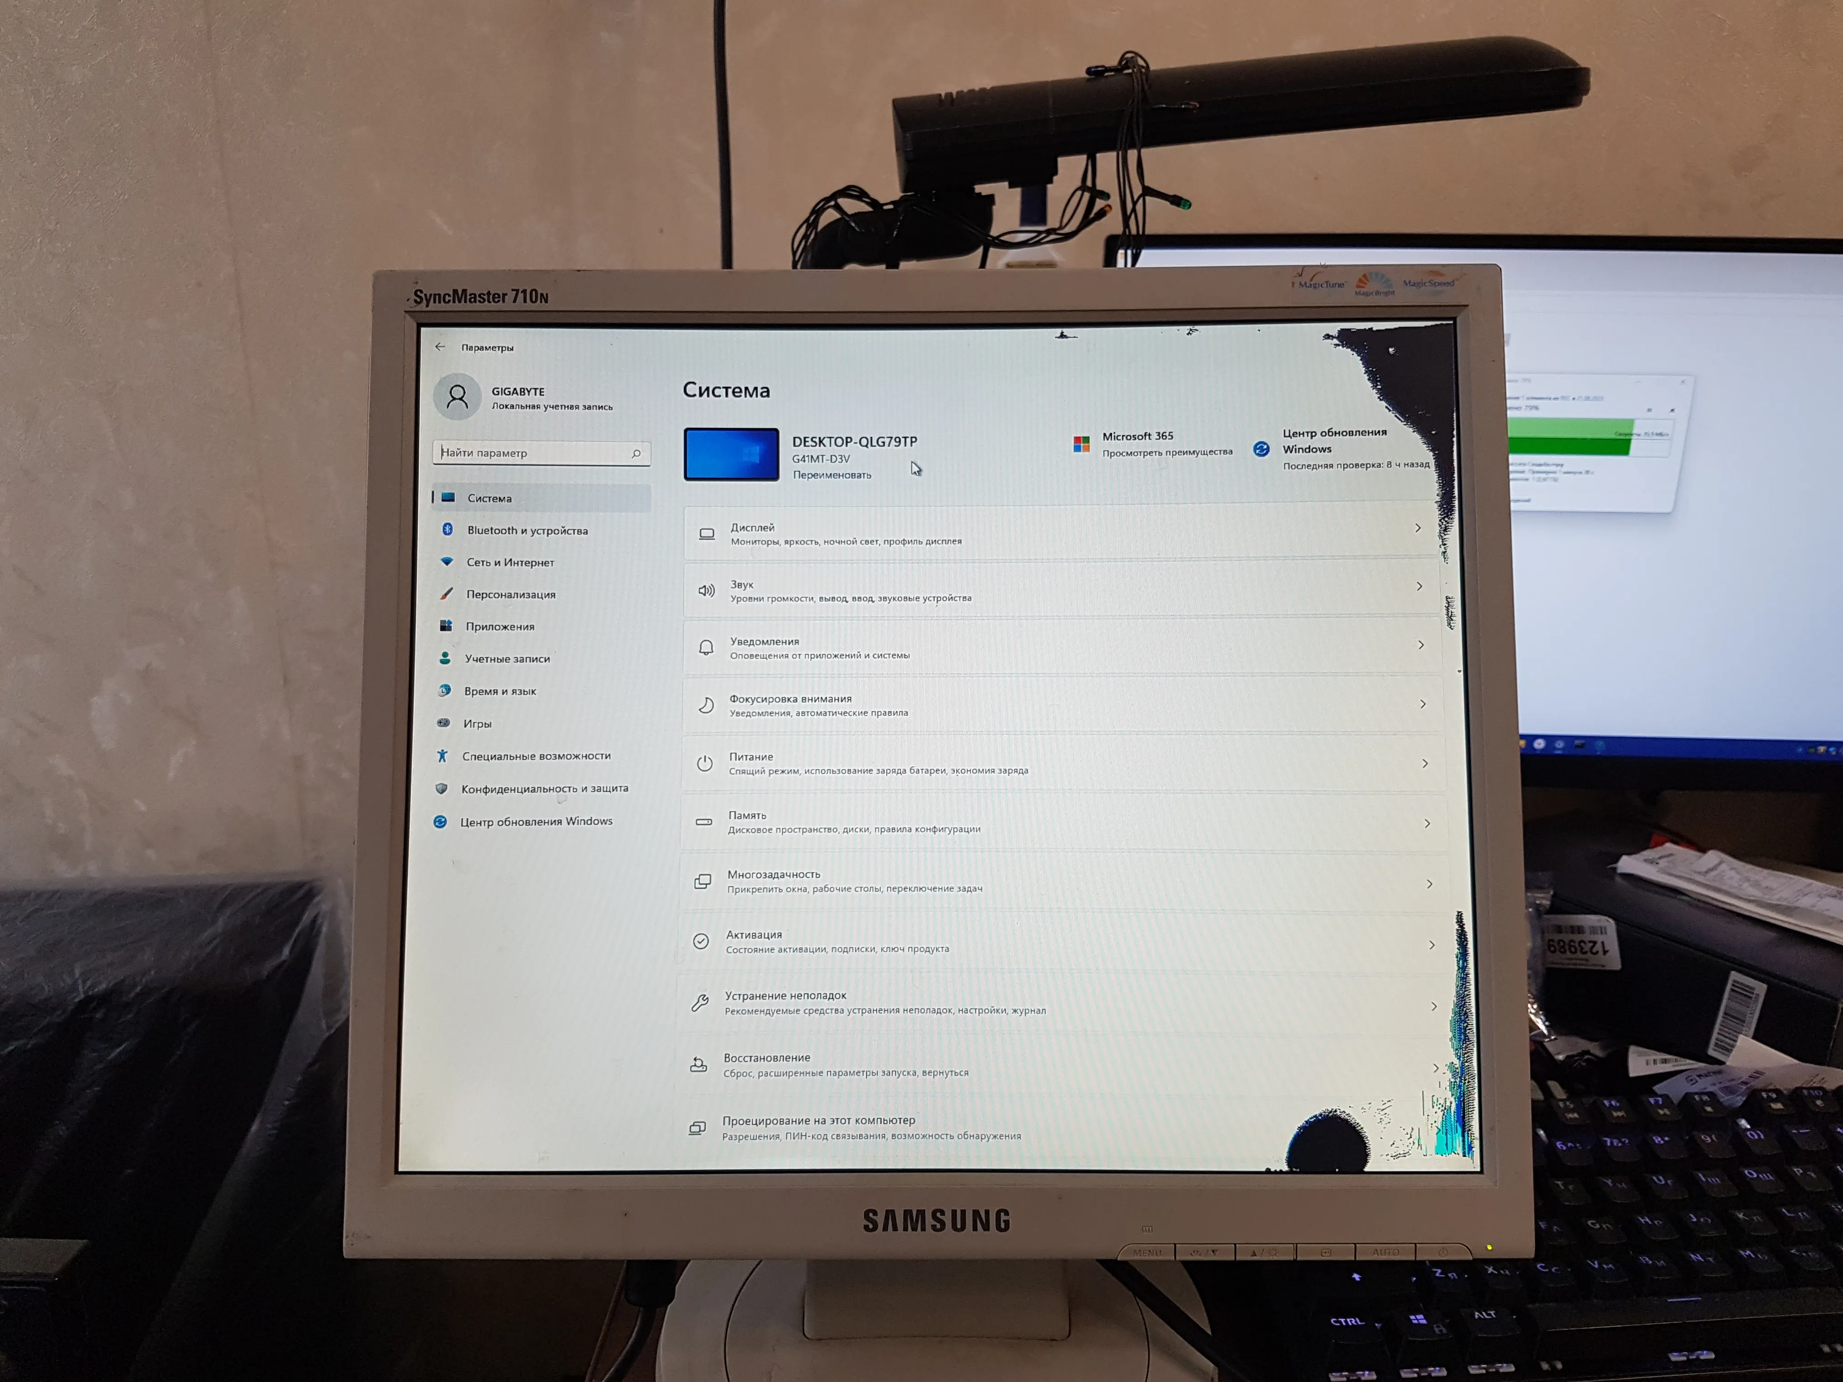This screenshot has height=1382, width=1843.
Task: Open Конфиденциальность и защита sidebar item
Action: (x=537, y=787)
